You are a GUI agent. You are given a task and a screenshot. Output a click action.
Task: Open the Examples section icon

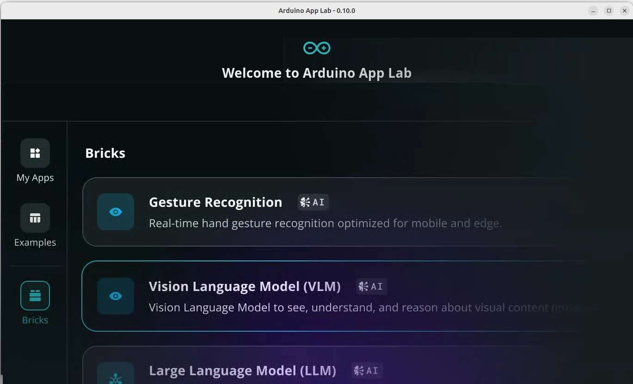tap(35, 218)
